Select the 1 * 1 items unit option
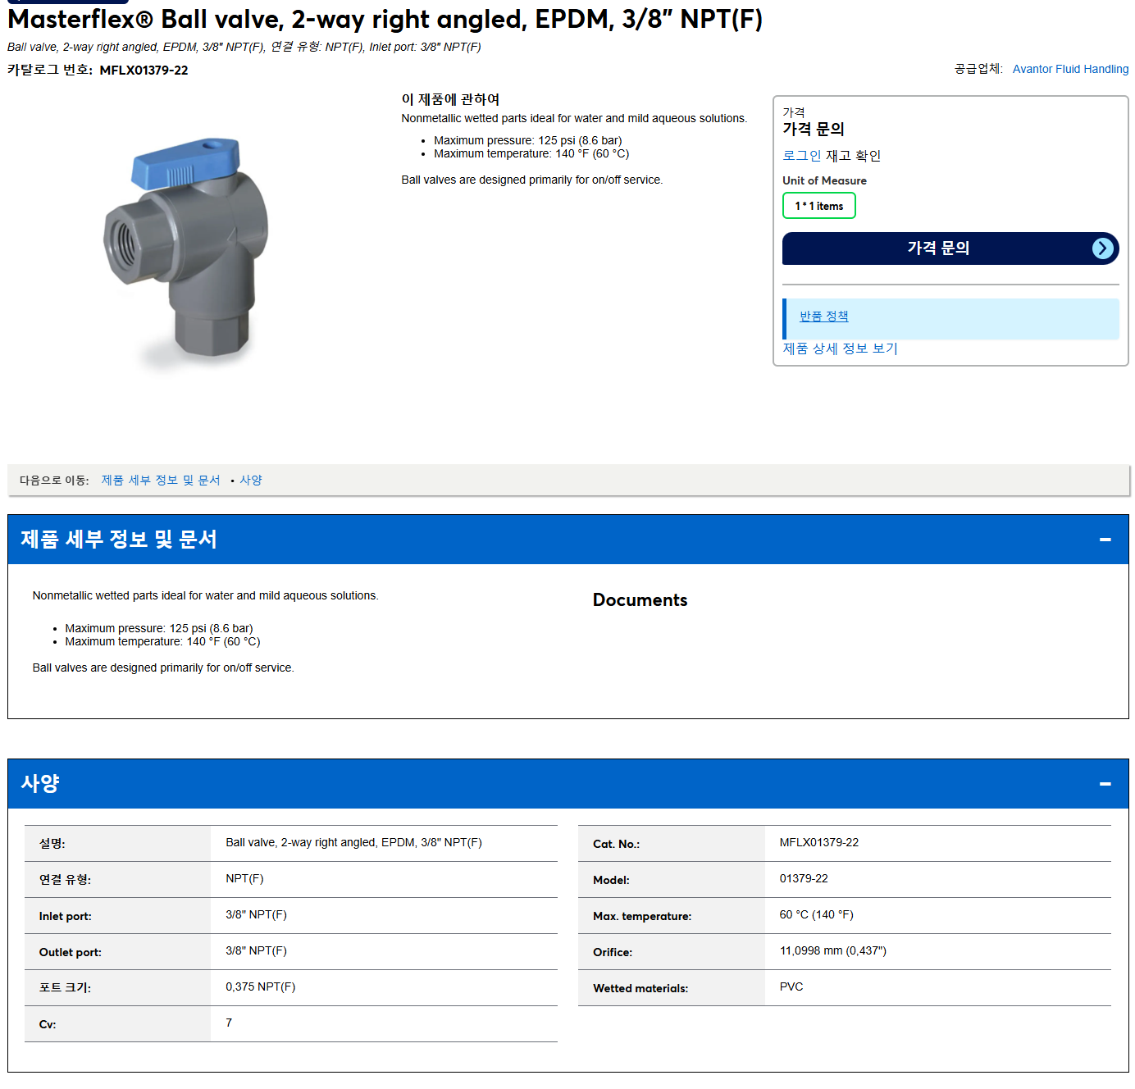The width and height of the screenshot is (1135, 1089). 818,206
